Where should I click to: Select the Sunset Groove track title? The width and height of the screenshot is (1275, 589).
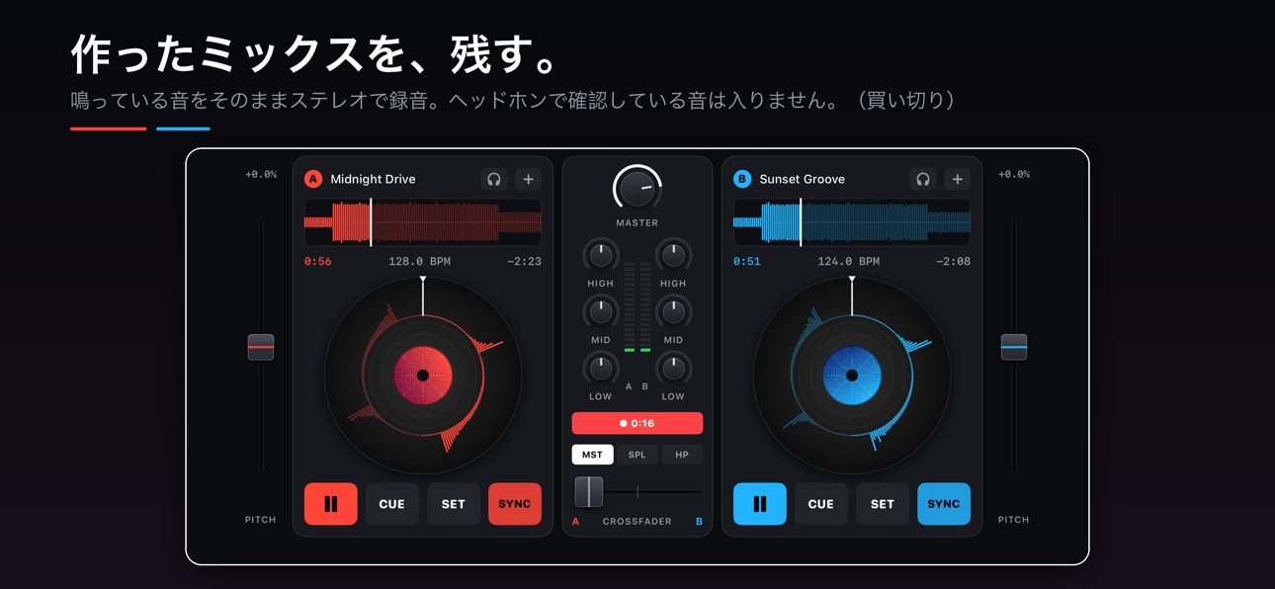click(803, 179)
